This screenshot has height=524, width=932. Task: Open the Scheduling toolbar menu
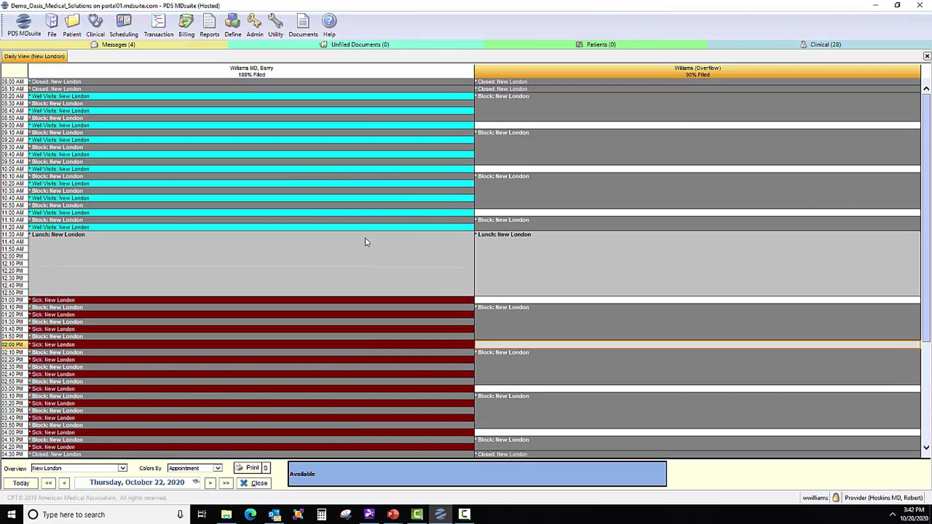pos(123,25)
